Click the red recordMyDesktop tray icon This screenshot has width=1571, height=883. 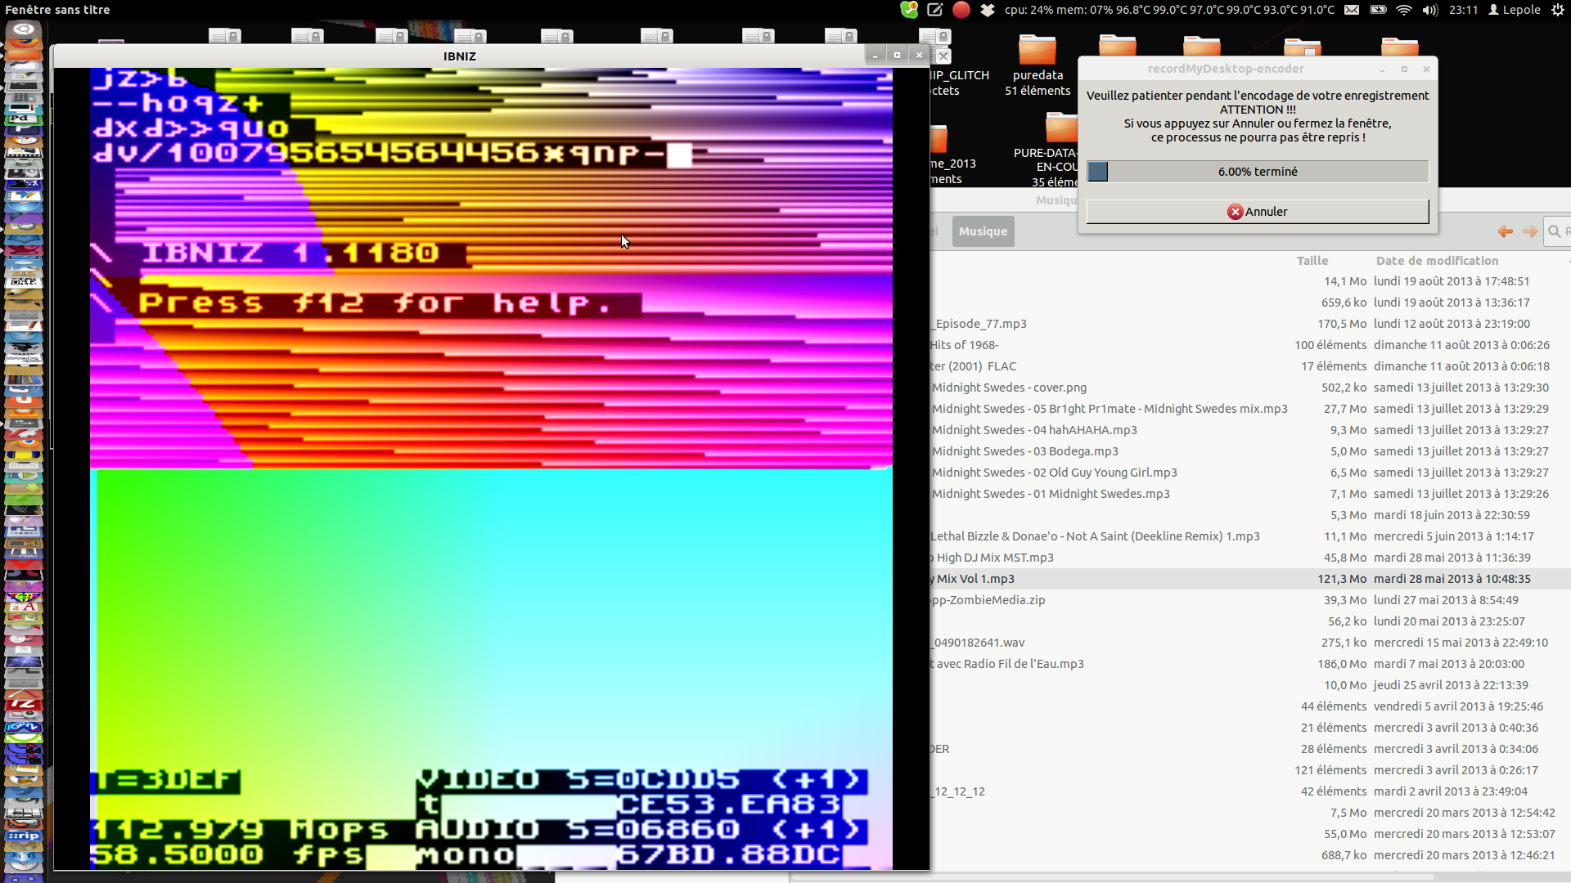pyautogui.click(x=961, y=10)
